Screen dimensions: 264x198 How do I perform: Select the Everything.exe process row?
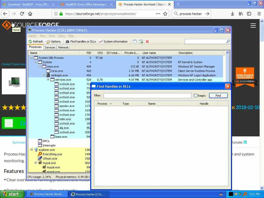pos(59,154)
